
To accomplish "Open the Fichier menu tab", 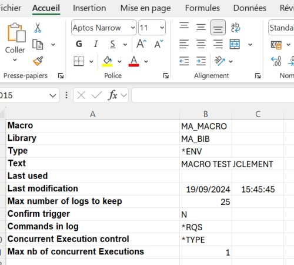I will pos(10,8).
